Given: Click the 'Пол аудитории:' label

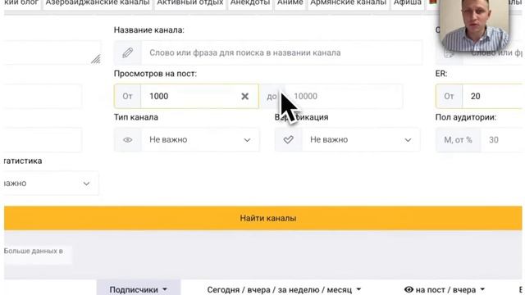Looking at the screenshot, I should click(466, 117).
